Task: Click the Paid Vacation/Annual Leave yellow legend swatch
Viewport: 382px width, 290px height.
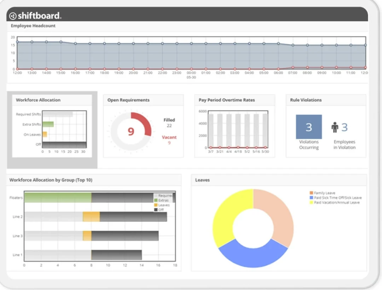Action: [311, 203]
